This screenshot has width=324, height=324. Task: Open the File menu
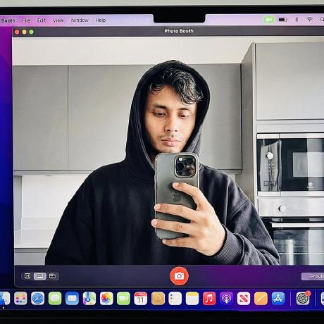[x=26, y=20]
